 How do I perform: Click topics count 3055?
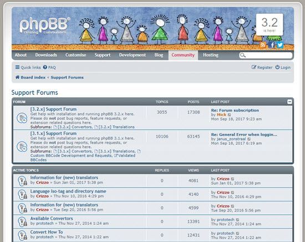[x=162, y=112]
